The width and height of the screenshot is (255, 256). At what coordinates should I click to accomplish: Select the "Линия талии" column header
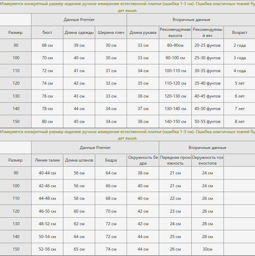point(47,160)
